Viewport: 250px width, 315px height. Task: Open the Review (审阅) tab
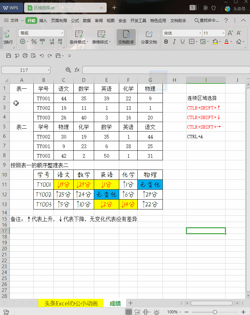99,20
